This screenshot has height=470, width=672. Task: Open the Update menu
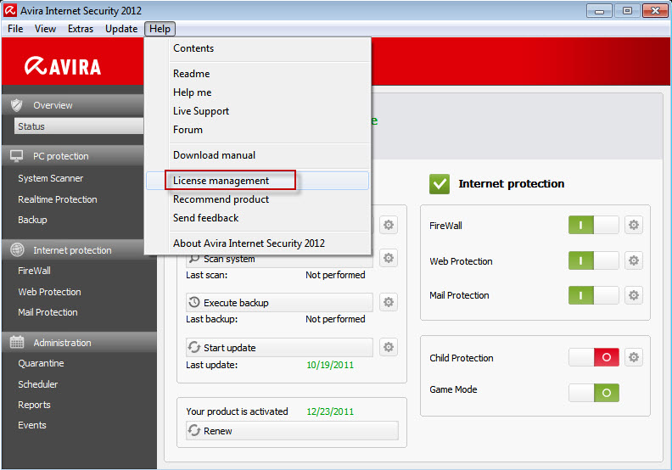pos(121,29)
